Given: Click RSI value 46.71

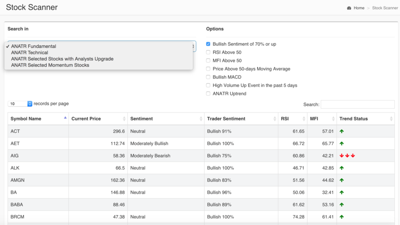Looking at the screenshot, I should [299, 168].
